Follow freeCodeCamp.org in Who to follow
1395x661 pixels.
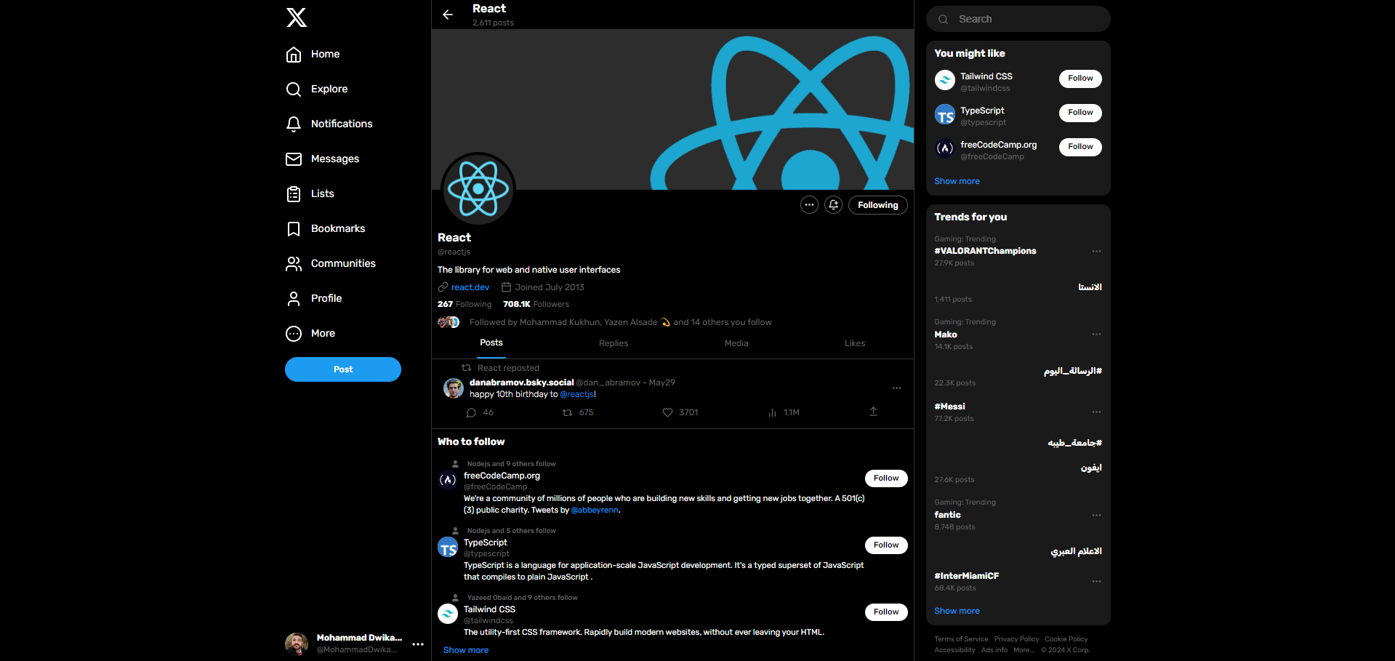click(x=886, y=478)
